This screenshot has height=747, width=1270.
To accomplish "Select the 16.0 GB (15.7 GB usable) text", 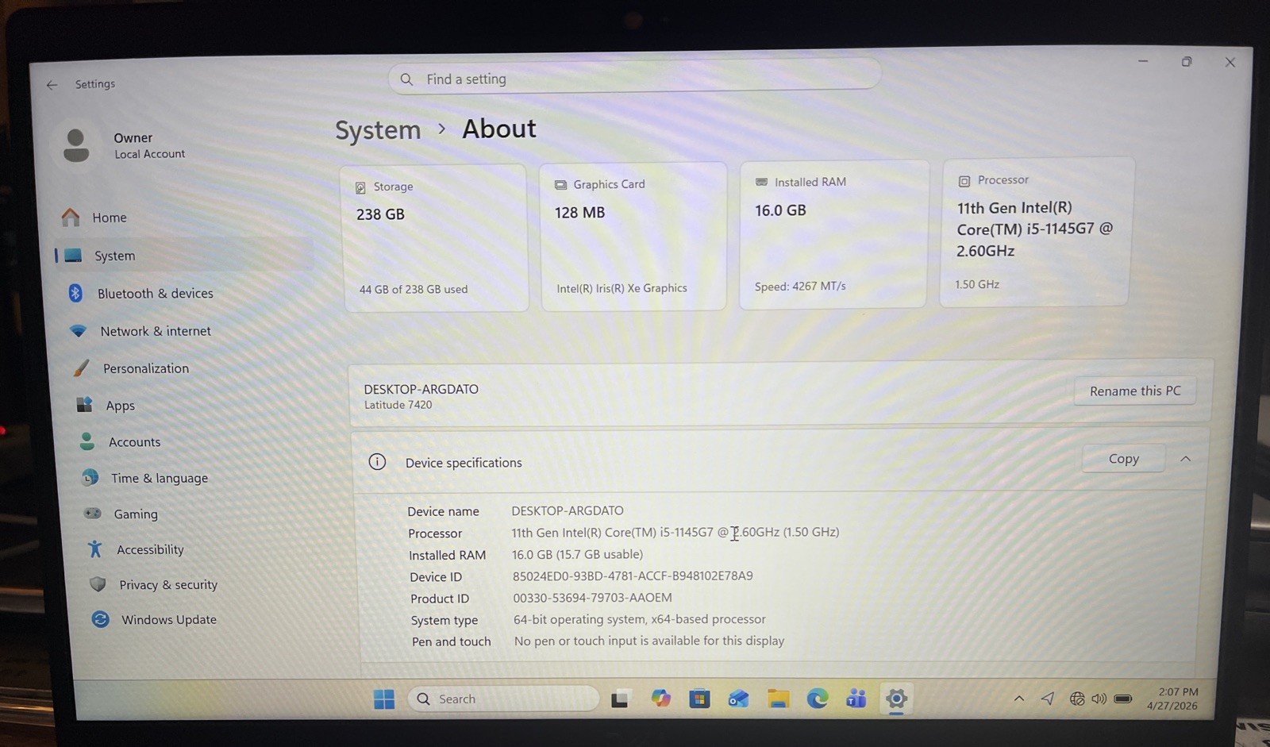I will click(577, 554).
